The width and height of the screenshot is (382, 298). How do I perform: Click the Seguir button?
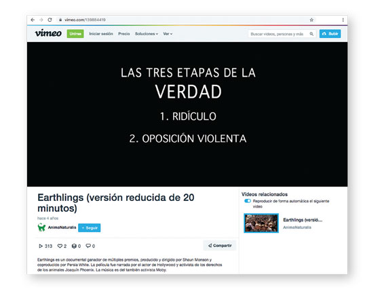89,228
